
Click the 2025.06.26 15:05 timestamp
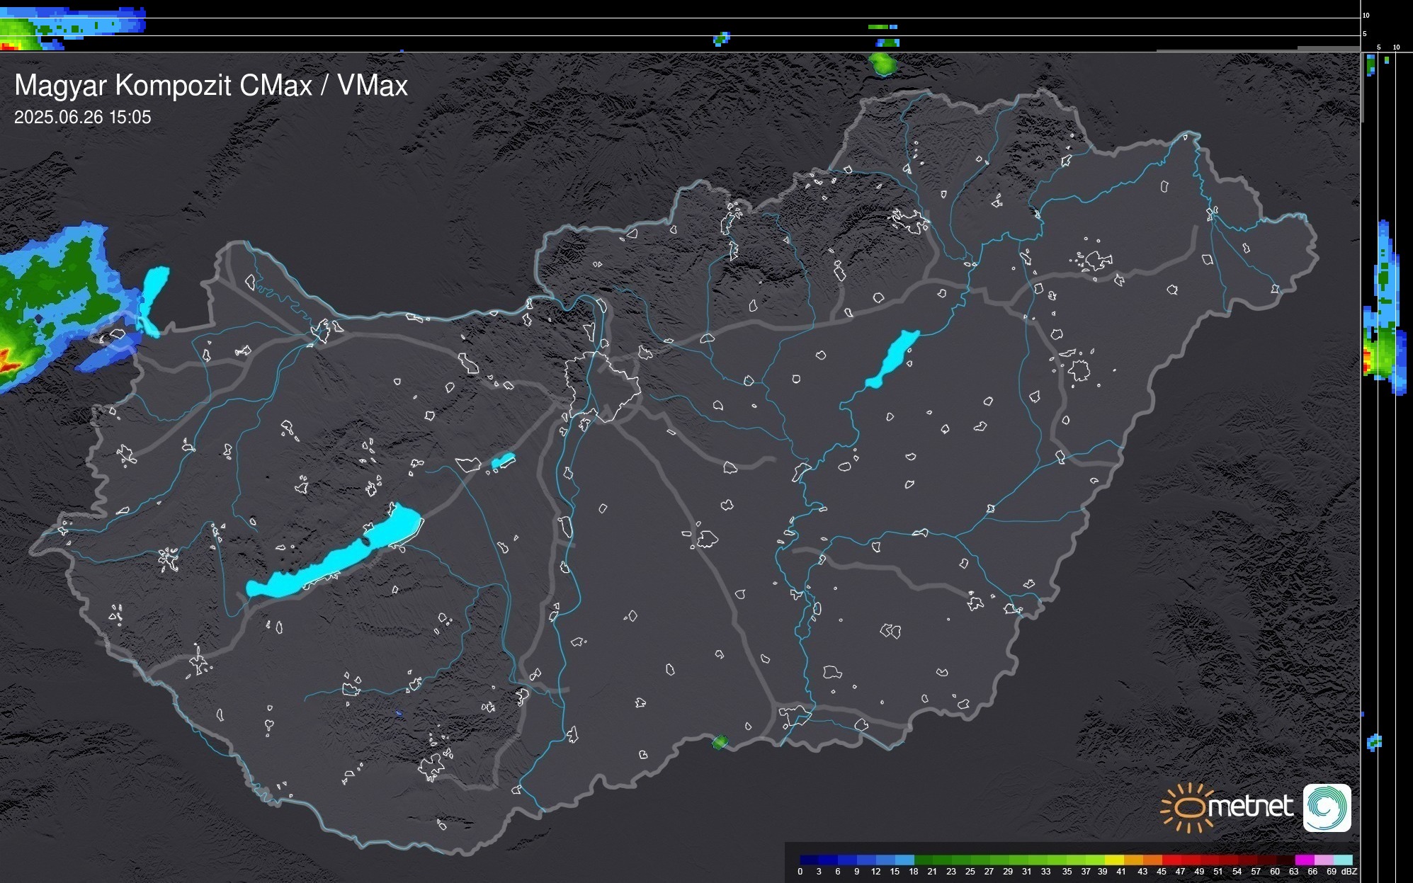pyautogui.click(x=83, y=118)
